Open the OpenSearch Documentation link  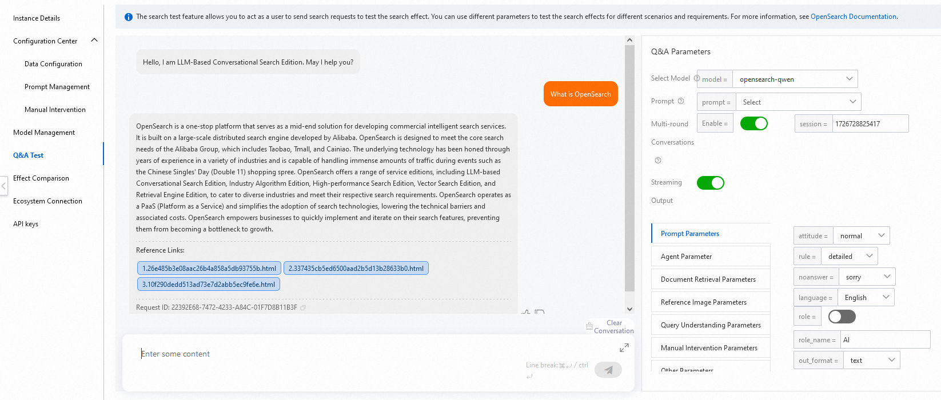click(x=854, y=17)
